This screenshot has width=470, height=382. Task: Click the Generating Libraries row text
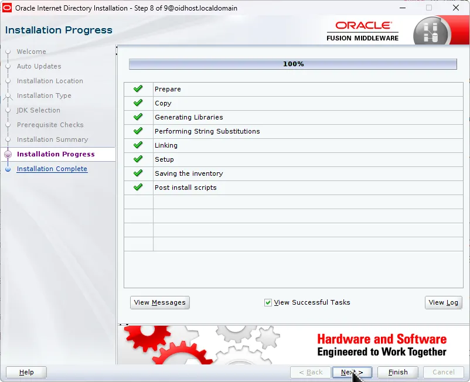pos(189,117)
